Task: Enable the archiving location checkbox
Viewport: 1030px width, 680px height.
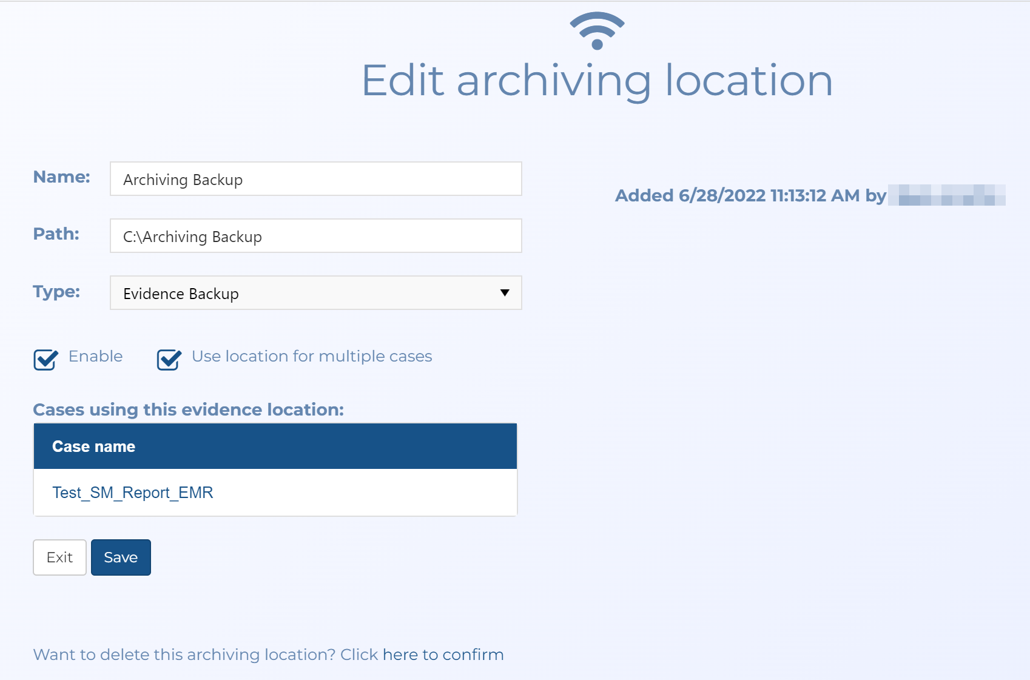Action: coord(45,360)
